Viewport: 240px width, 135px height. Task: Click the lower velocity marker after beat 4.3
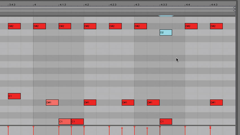pos(147,128)
